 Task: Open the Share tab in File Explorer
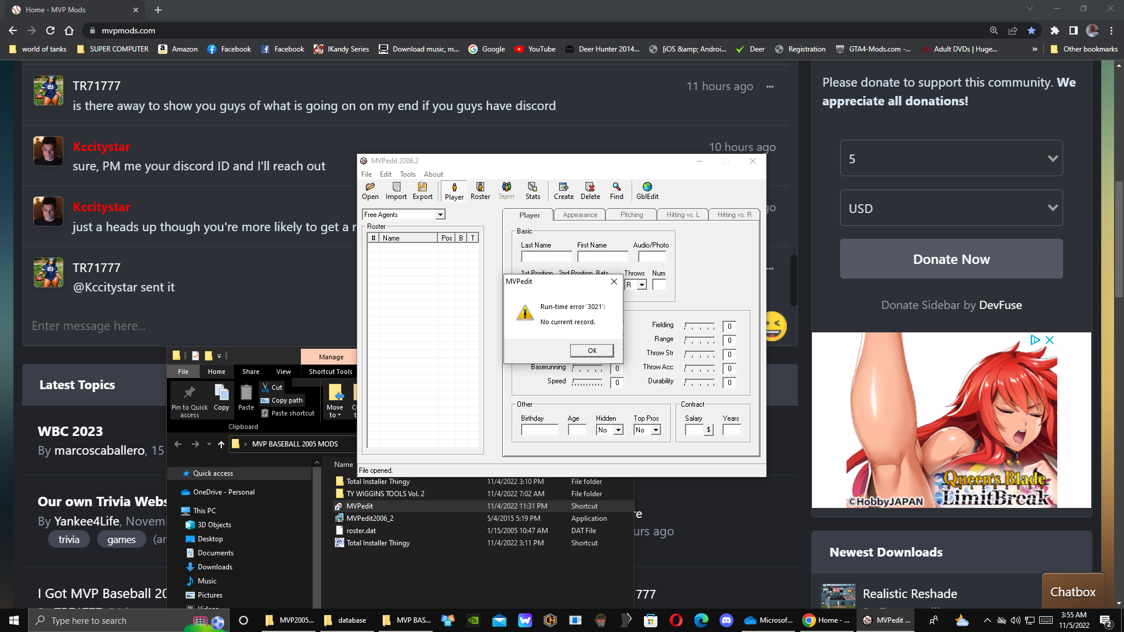251,372
